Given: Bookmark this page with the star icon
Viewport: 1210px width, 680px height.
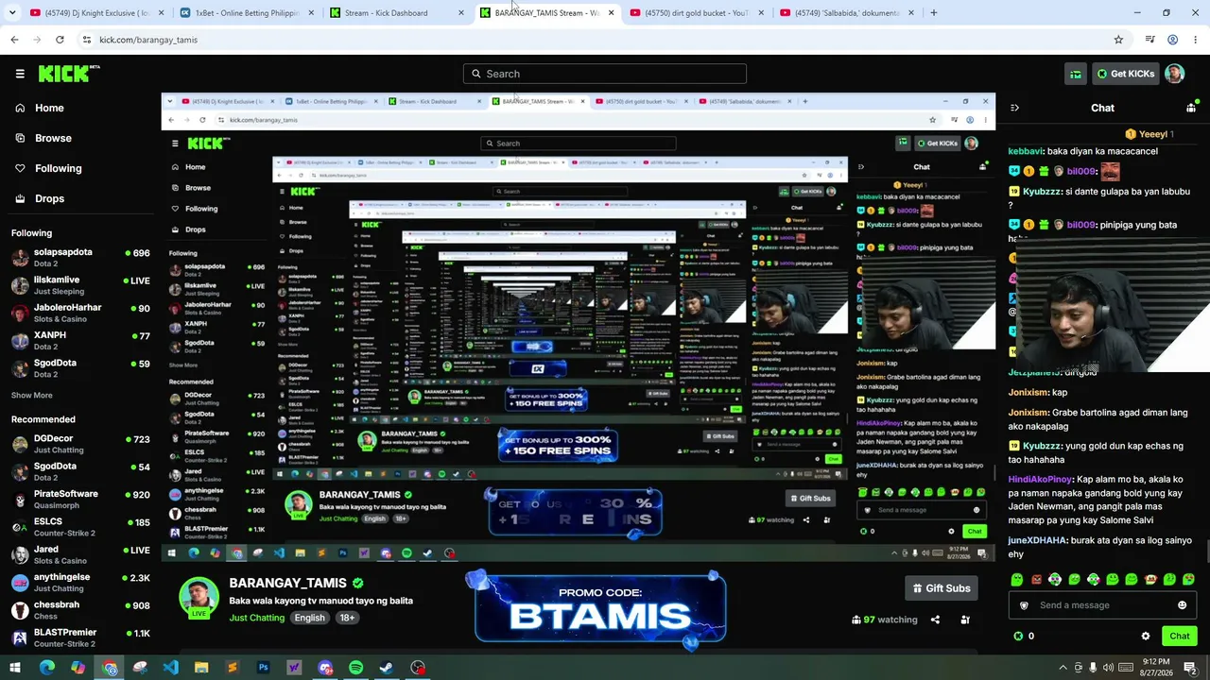Looking at the screenshot, I should click(x=1118, y=40).
